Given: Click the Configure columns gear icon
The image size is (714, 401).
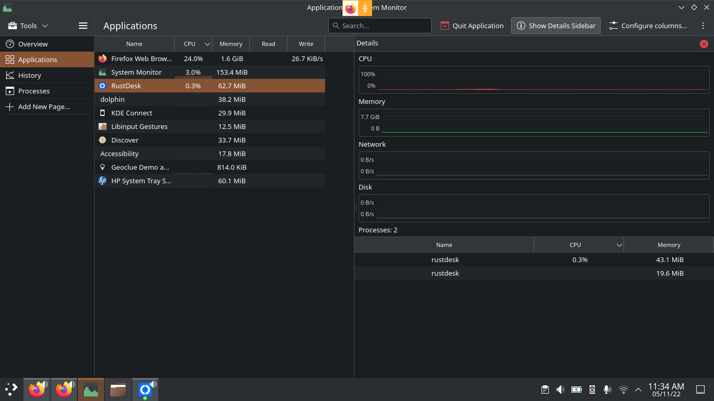Looking at the screenshot, I should (x=613, y=26).
